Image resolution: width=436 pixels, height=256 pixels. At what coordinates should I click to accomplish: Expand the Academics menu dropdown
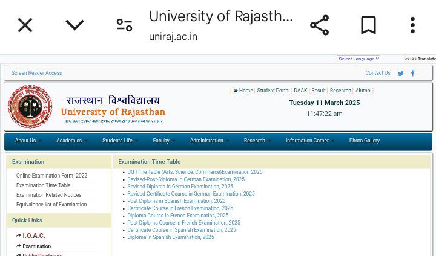pos(71,141)
